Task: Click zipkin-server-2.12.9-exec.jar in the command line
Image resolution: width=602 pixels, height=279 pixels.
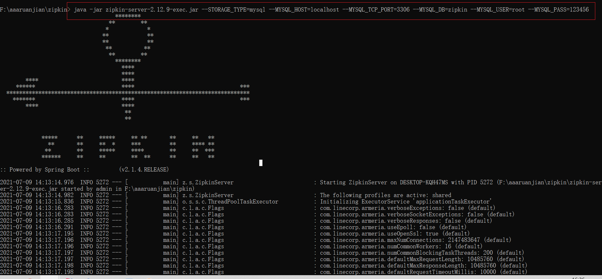Action: (152, 10)
